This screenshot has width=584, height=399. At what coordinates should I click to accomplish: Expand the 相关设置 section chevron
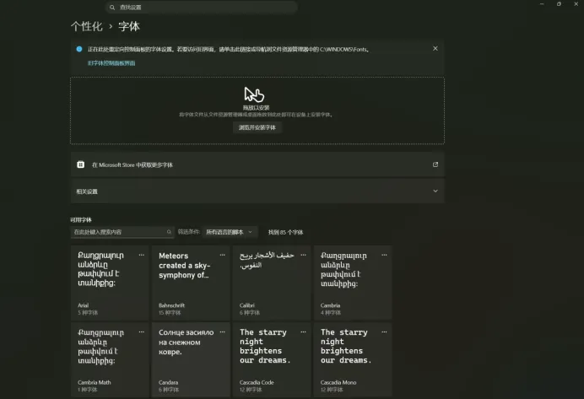pos(435,191)
